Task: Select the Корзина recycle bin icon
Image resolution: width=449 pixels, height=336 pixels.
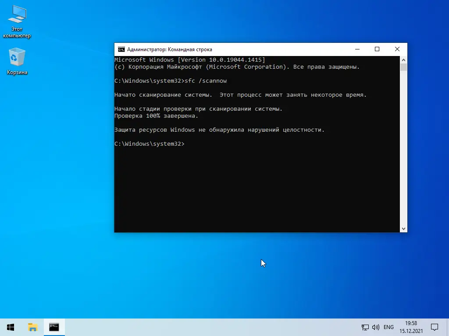Action: (17, 61)
